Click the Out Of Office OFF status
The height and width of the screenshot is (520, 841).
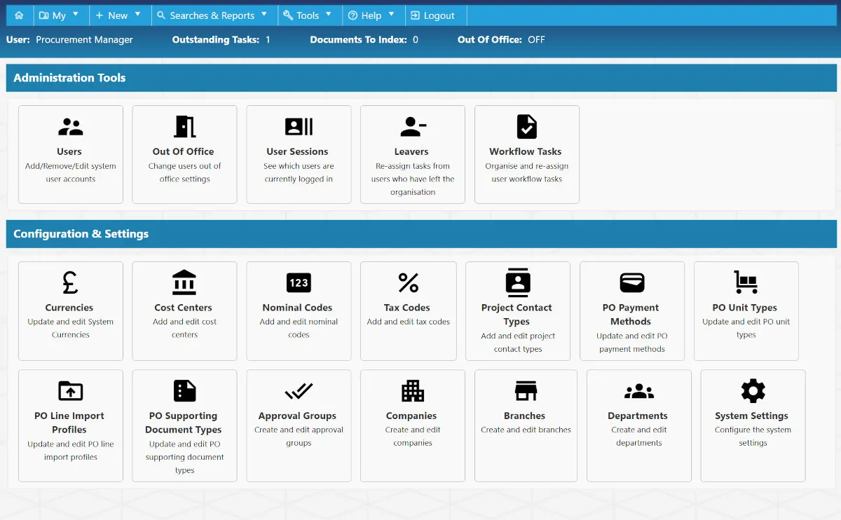coord(536,40)
